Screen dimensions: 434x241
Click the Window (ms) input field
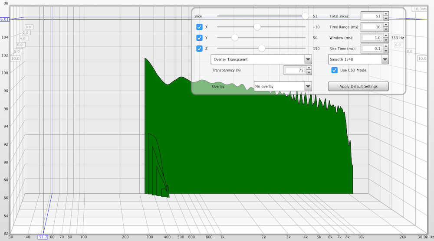[372, 38]
